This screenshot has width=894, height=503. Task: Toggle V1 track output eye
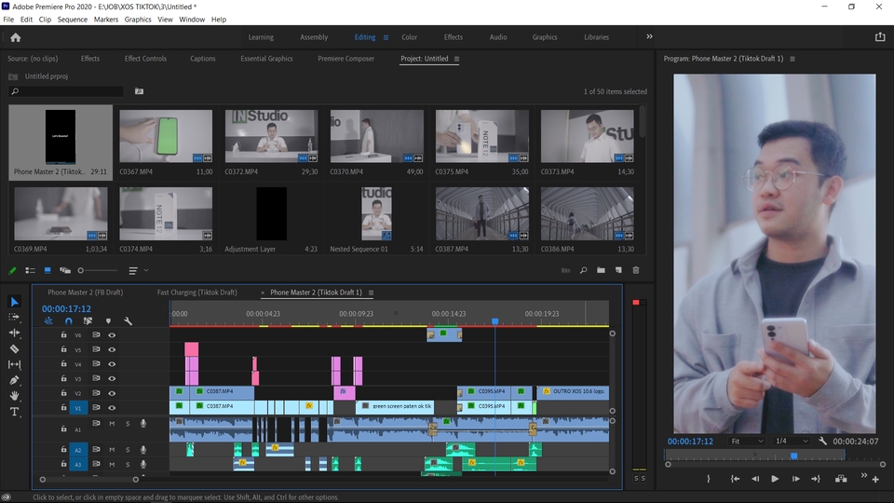point(112,408)
